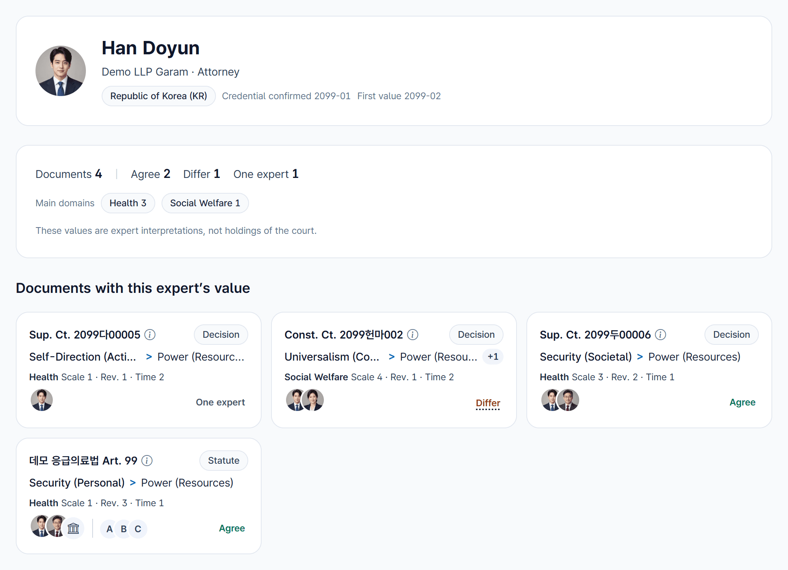This screenshot has height=570, width=788.
Task: Click info icon next to Sup. Ct. 2099다00005
Action: pos(150,335)
